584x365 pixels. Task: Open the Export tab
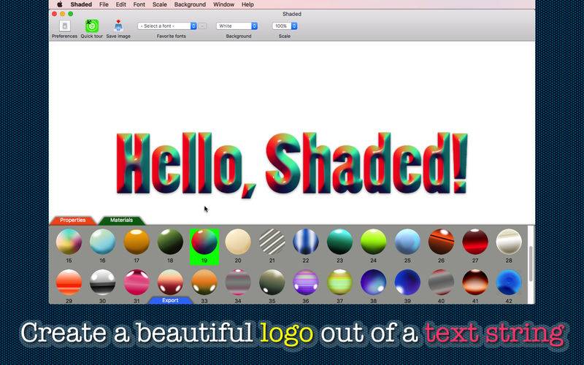170,300
